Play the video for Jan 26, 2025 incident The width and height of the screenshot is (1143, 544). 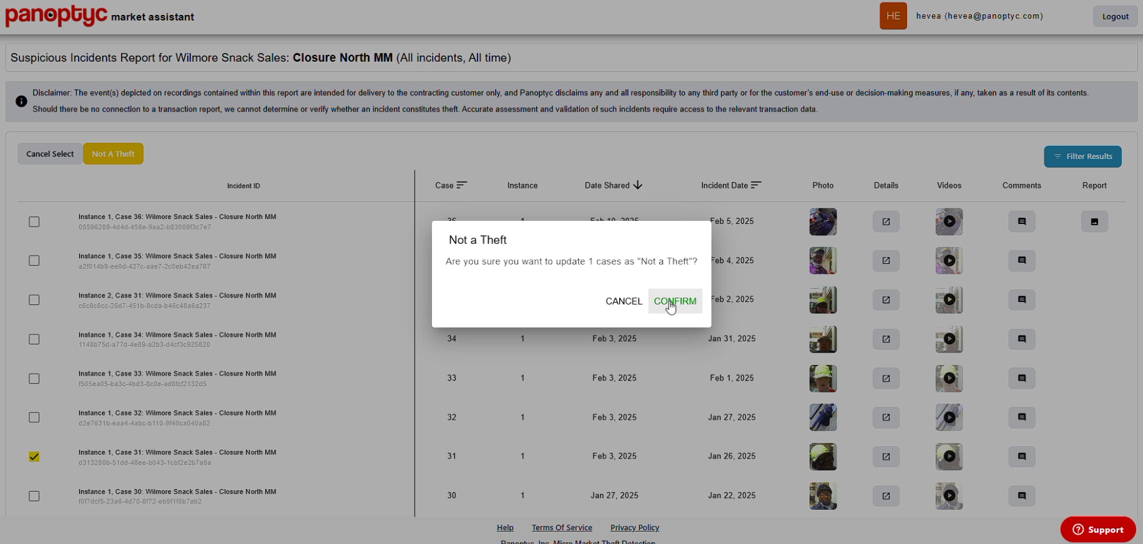click(x=949, y=457)
